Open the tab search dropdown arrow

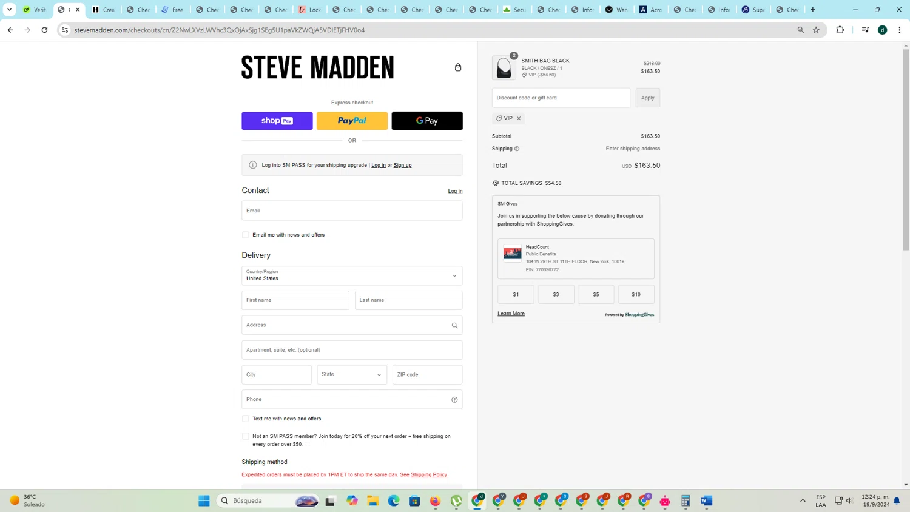(9, 10)
